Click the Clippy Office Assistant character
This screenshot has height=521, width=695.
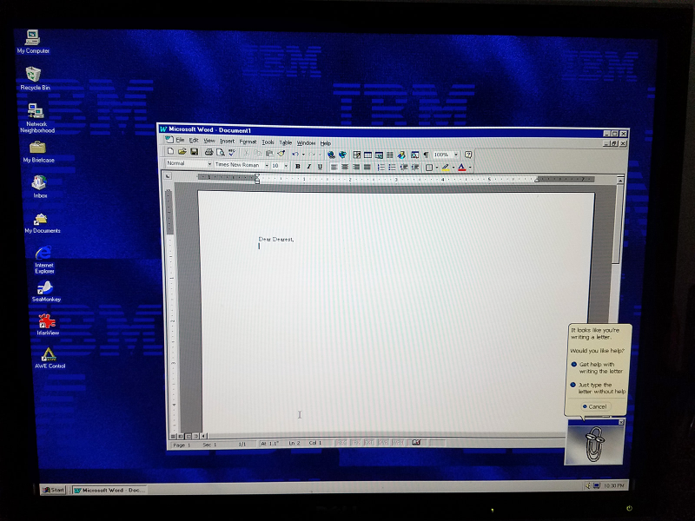[x=594, y=445]
